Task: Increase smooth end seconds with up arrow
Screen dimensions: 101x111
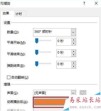Action: tap(73, 51)
